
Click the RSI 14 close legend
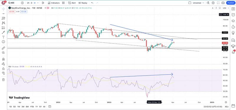pyautogui.click(x=13, y=67)
